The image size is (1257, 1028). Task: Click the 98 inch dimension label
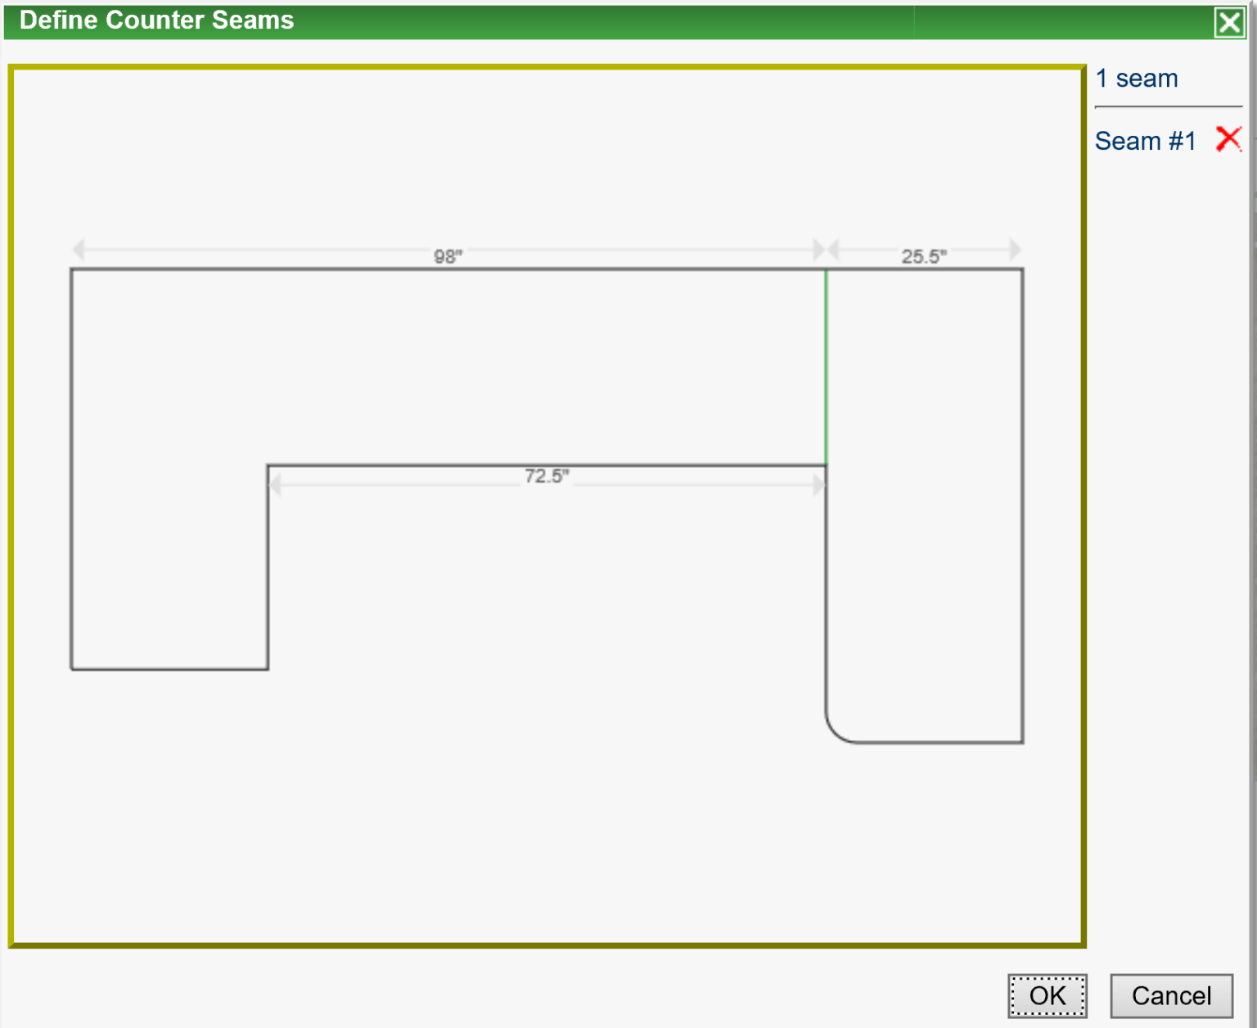pos(447,256)
